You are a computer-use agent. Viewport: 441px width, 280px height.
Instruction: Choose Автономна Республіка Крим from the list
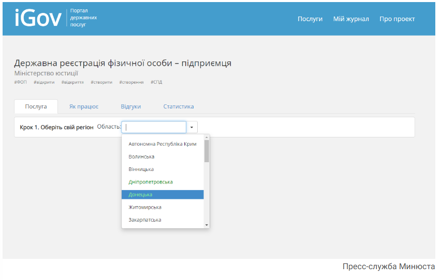pyautogui.click(x=162, y=144)
